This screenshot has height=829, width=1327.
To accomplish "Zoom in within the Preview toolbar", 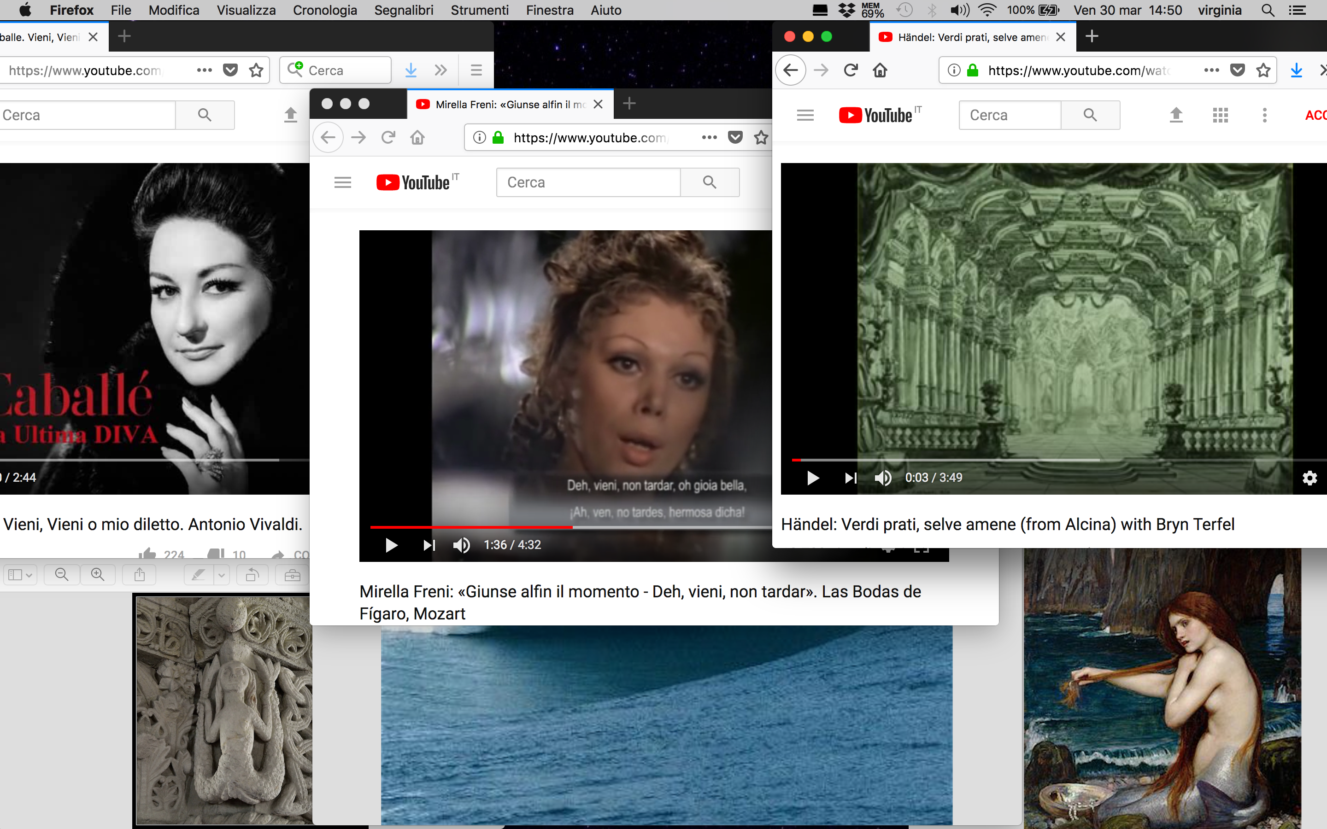I will coord(98,575).
